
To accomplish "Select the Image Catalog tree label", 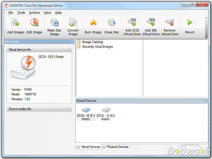I will (92, 42).
